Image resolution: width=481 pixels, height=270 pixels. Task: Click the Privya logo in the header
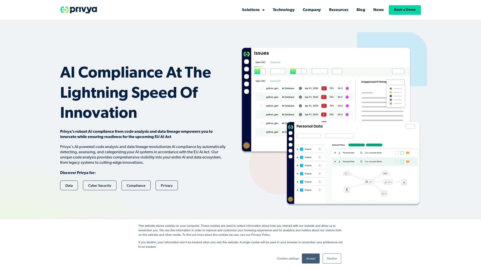click(x=78, y=10)
